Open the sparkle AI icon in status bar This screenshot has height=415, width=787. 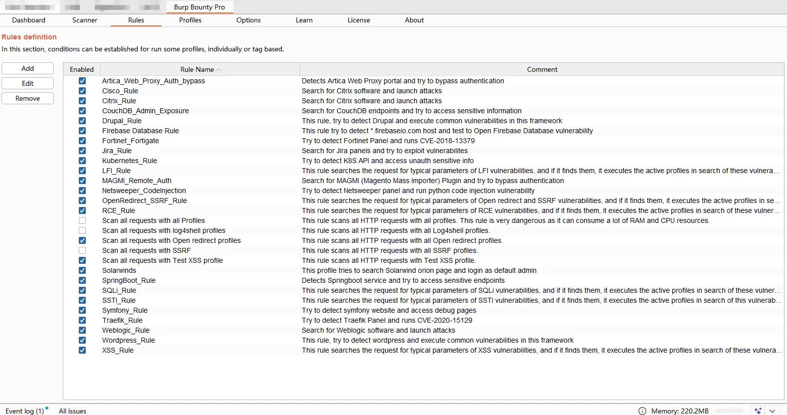click(x=758, y=411)
